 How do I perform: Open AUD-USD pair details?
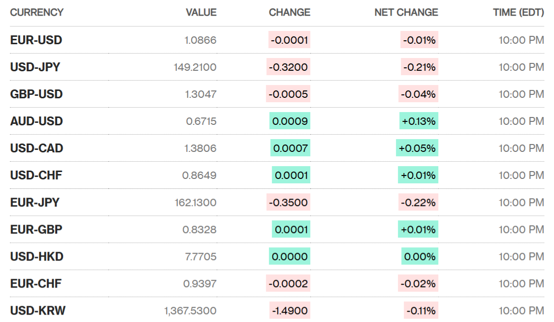36,121
